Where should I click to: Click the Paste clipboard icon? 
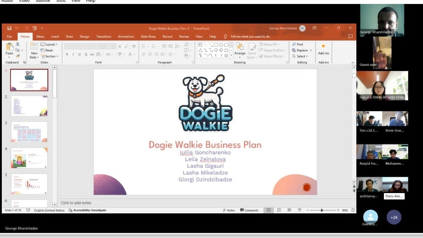[9, 47]
